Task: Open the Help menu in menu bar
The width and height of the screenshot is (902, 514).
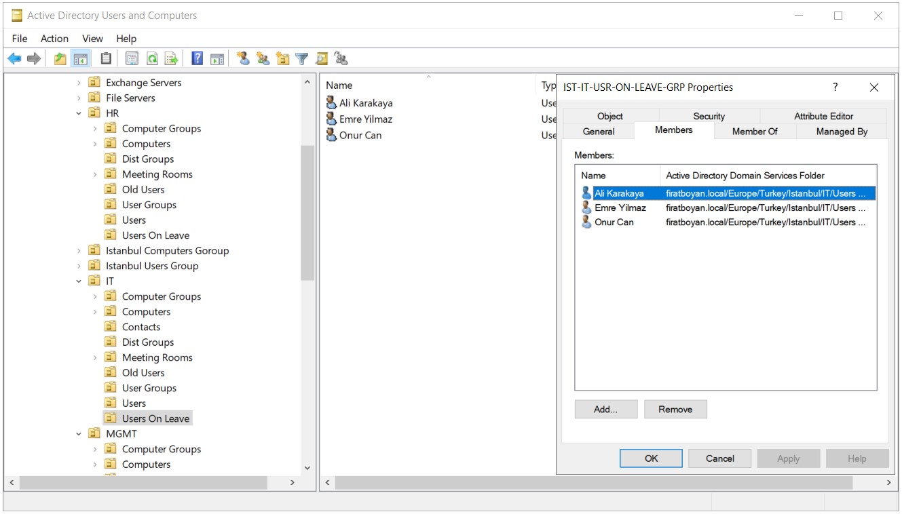Action: [x=126, y=39]
